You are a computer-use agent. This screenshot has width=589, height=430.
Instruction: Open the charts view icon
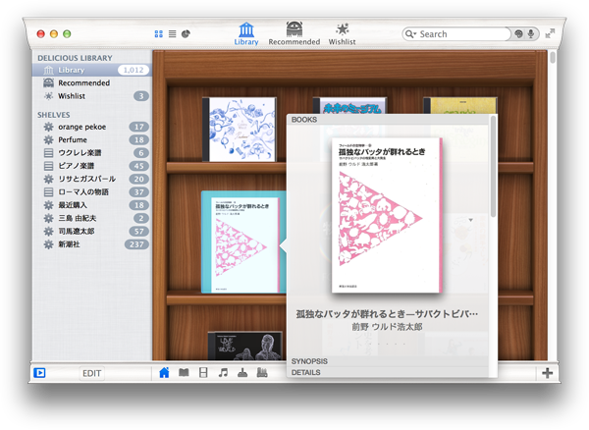pos(186,34)
